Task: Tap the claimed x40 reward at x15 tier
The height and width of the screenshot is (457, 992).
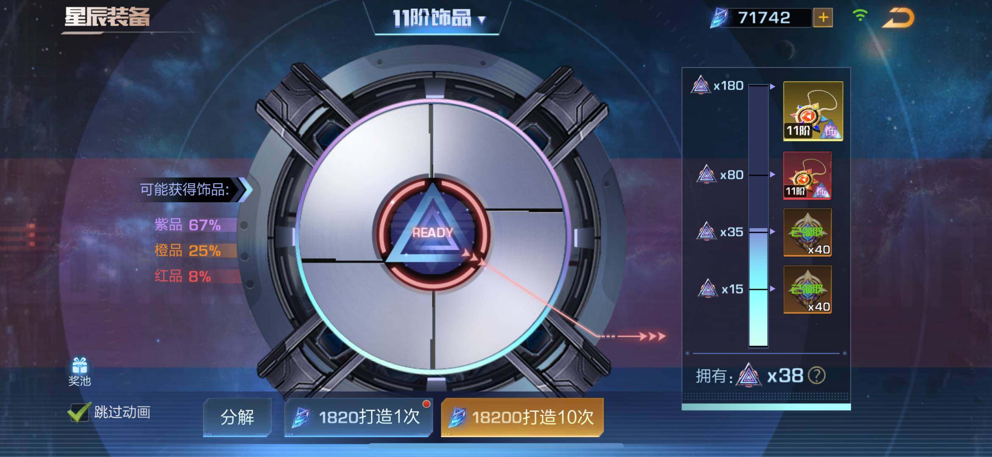Action: pyautogui.click(x=807, y=290)
